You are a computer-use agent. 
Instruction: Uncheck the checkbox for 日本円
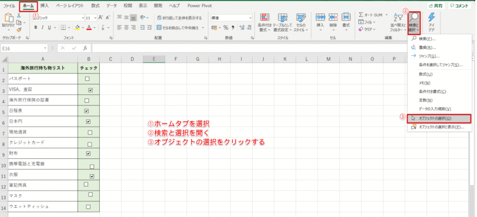click(x=88, y=121)
